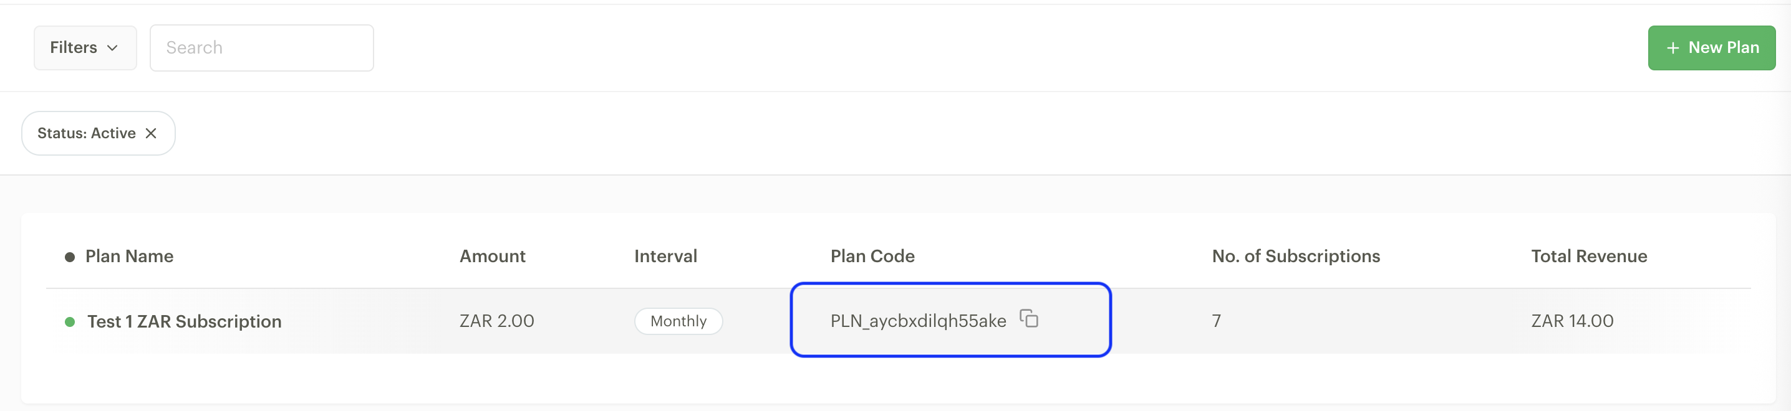
Task: Remove the Status: Active filter with the X
Action: pyautogui.click(x=151, y=133)
